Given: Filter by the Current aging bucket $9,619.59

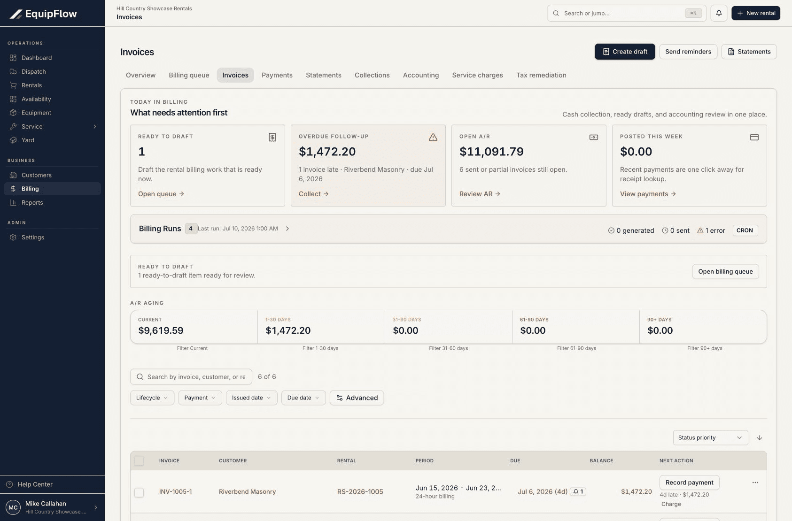Looking at the screenshot, I should tap(194, 327).
